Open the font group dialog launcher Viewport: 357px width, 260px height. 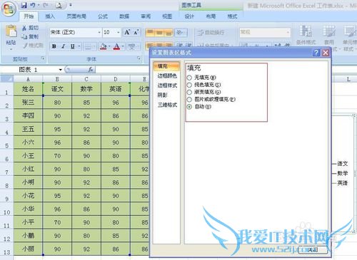pos(139,58)
